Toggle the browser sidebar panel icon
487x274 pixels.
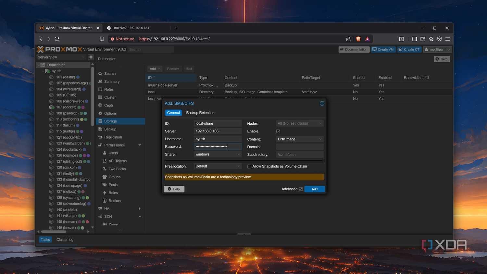click(x=415, y=39)
